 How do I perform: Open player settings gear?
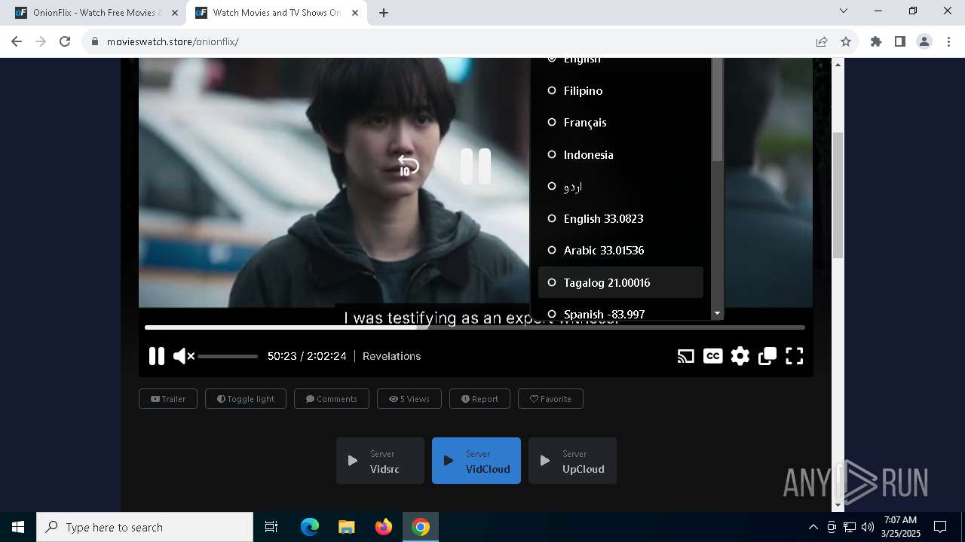click(x=740, y=356)
